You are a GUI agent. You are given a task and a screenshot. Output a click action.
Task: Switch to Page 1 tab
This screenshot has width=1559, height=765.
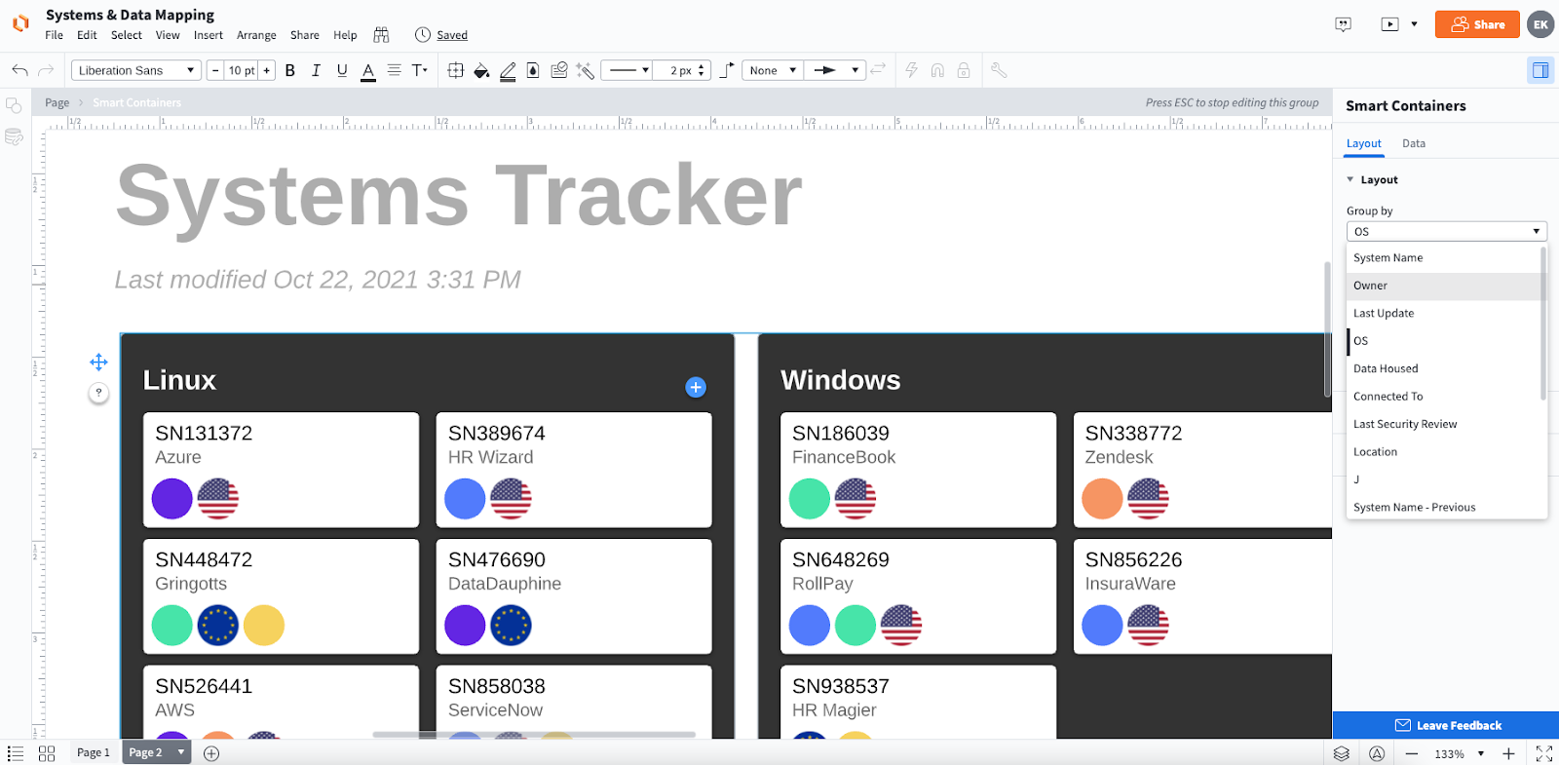click(x=94, y=752)
